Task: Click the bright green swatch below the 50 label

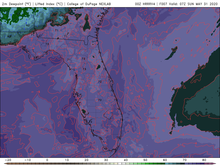Action: pos(147,164)
